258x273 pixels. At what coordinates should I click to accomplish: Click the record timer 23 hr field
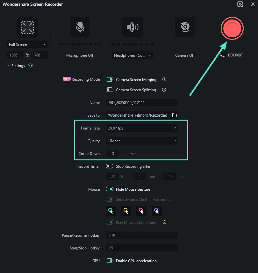coord(112,177)
